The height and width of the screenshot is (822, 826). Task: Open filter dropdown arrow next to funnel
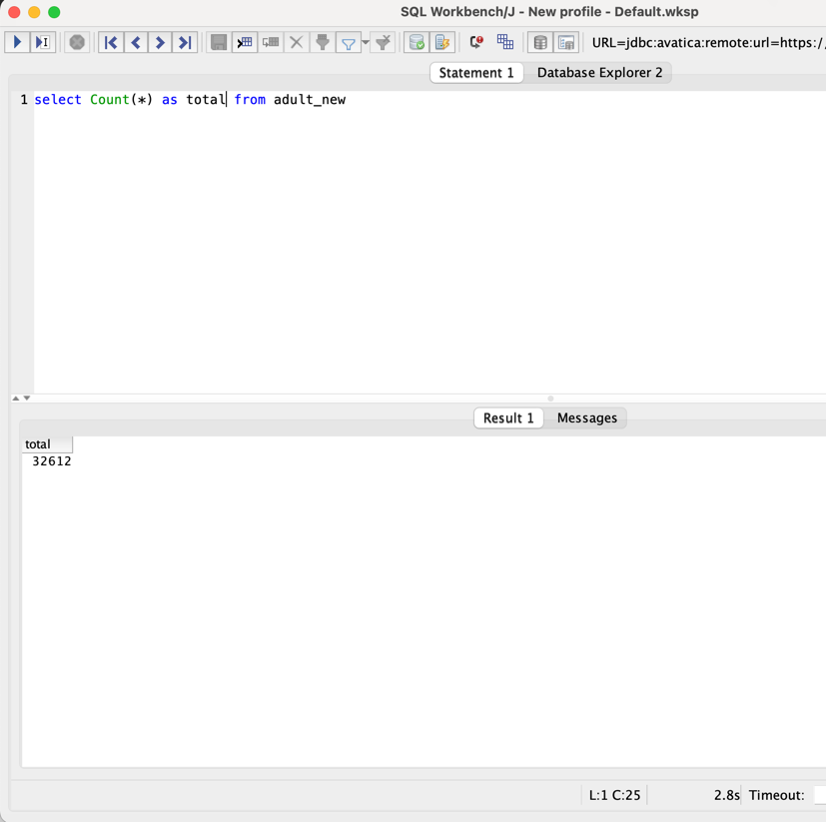(366, 42)
